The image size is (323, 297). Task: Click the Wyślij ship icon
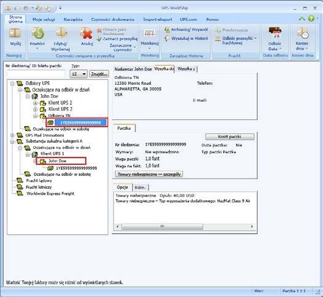click(x=15, y=33)
